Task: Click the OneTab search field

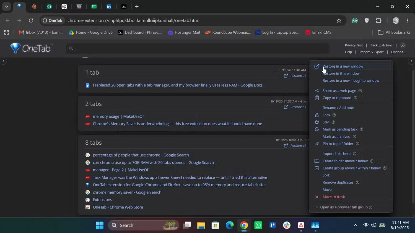Action: (198, 48)
